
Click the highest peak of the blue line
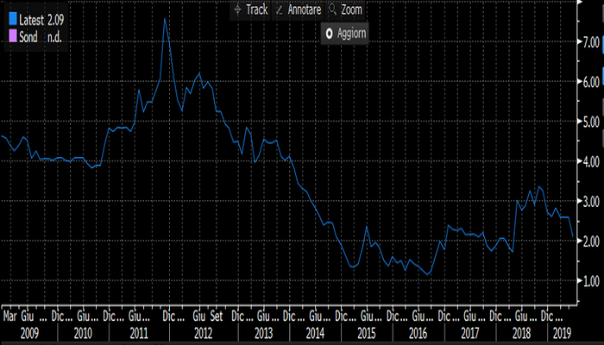tap(165, 19)
